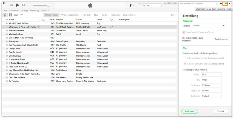Open the Bearbeiten menu

pyautogui.click(x=14, y=10)
